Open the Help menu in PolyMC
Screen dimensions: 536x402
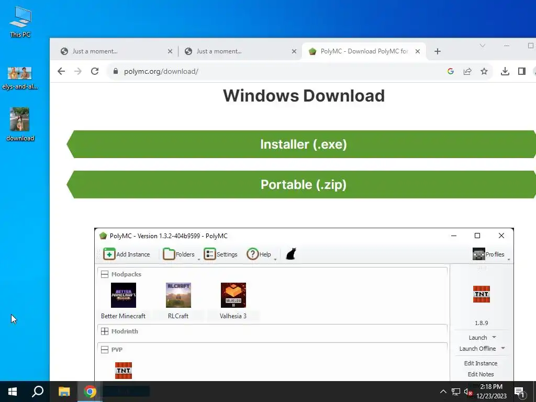pos(259,254)
